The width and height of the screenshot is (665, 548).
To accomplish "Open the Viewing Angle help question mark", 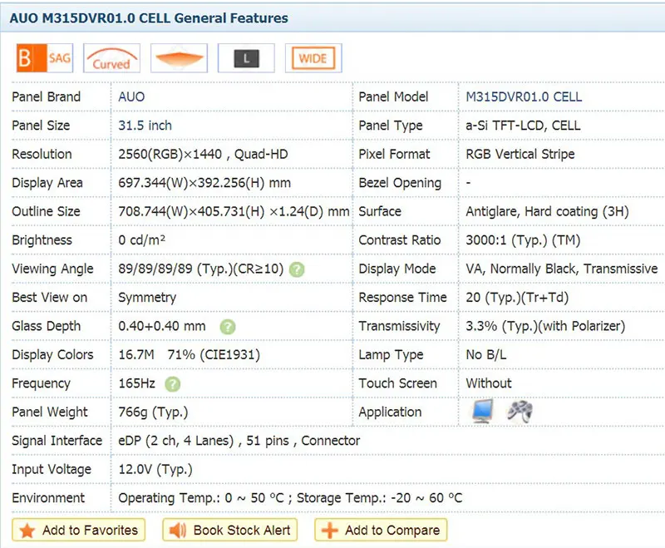I will pos(297,269).
